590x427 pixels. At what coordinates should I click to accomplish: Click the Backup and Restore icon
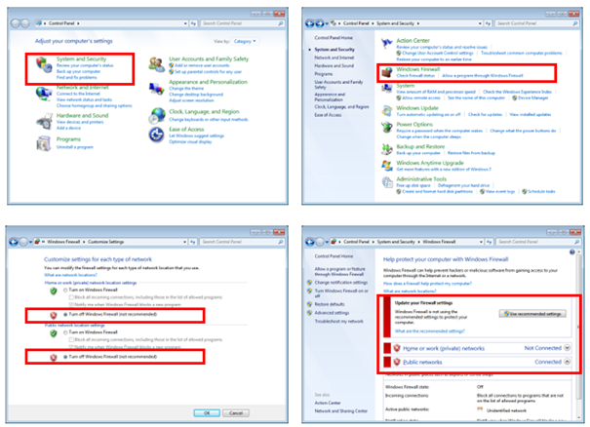pyautogui.click(x=387, y=149)
